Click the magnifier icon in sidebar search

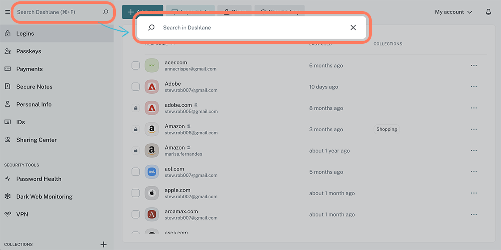(106, 12)
